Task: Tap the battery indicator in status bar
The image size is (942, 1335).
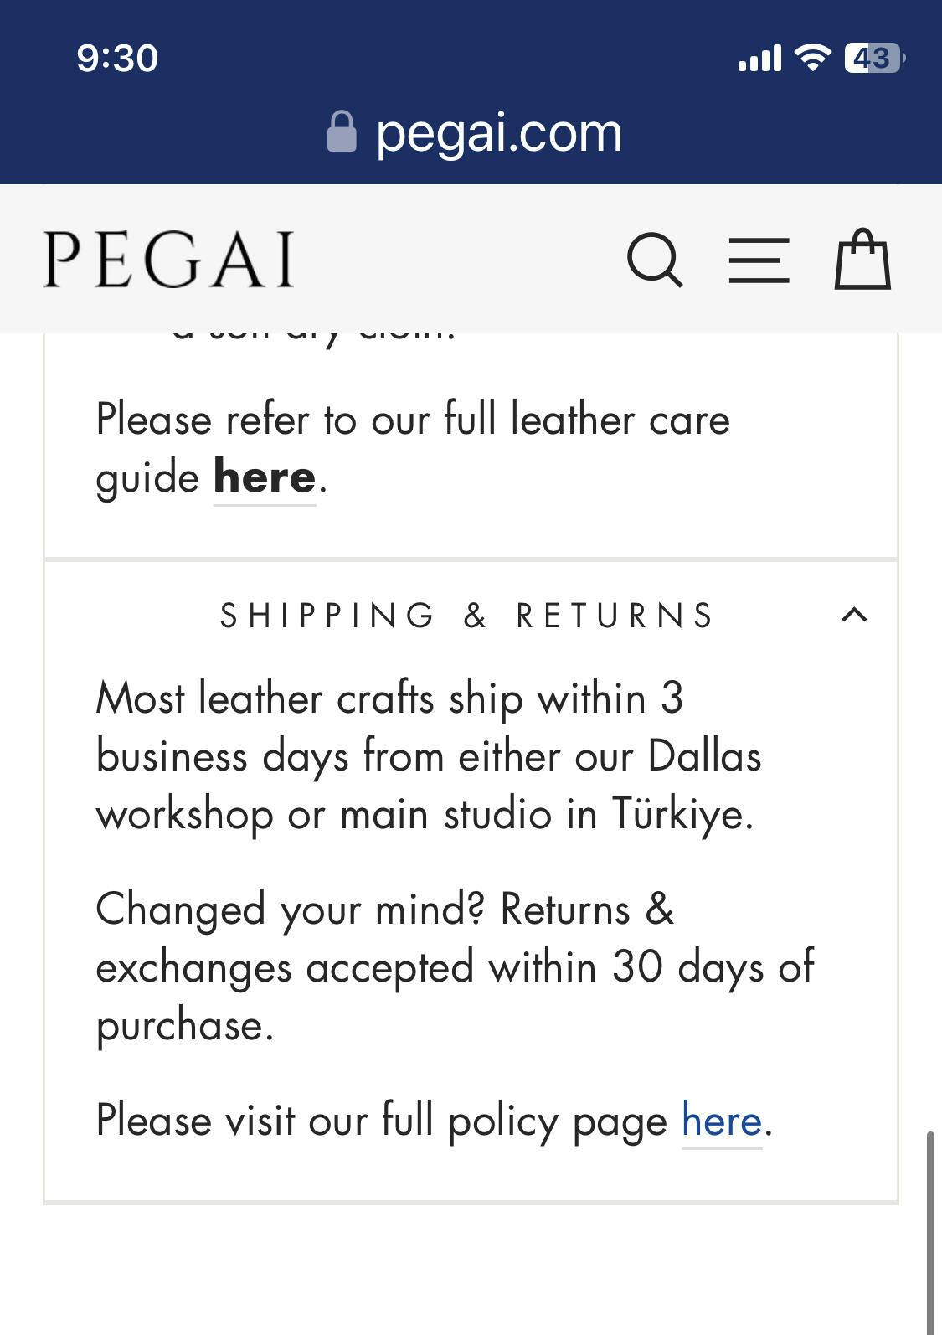Action: point(874,58)
